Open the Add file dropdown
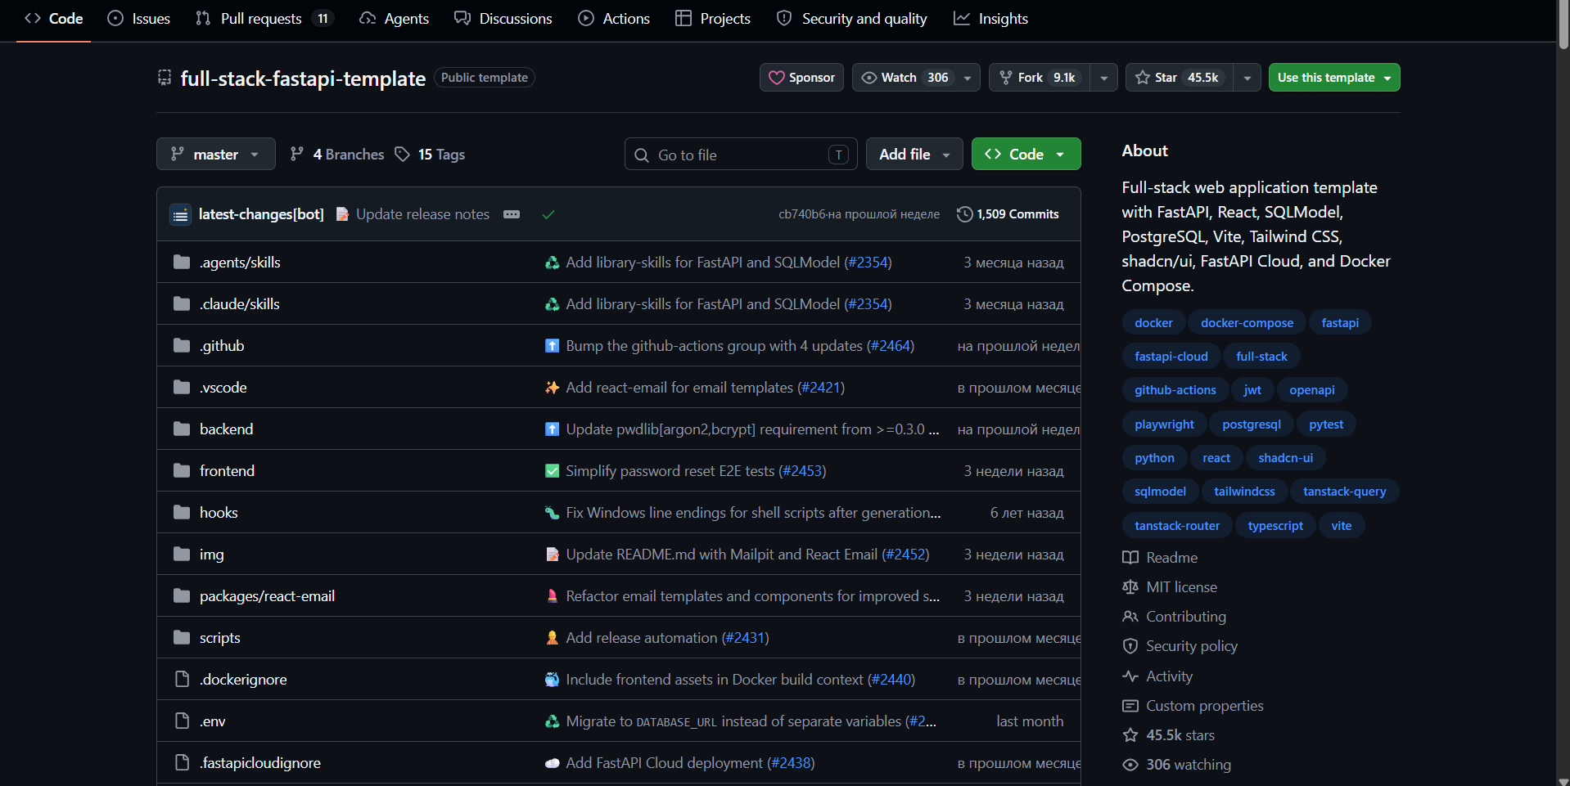1570x786 pixels. click(914, 154)
